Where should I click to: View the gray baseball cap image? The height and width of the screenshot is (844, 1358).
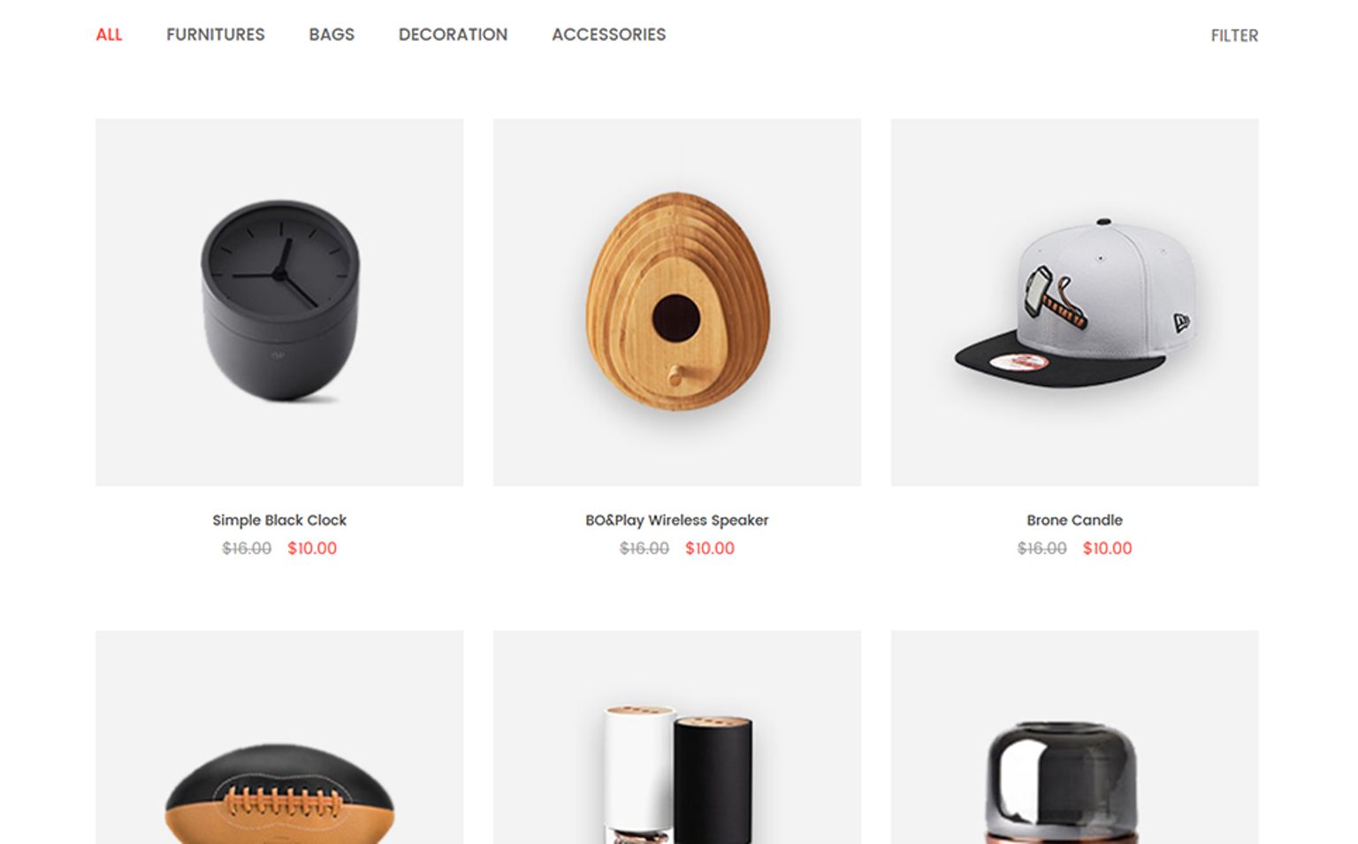point(1075,302)
